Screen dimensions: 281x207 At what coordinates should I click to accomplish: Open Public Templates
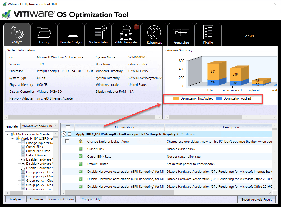pos(126,34)
